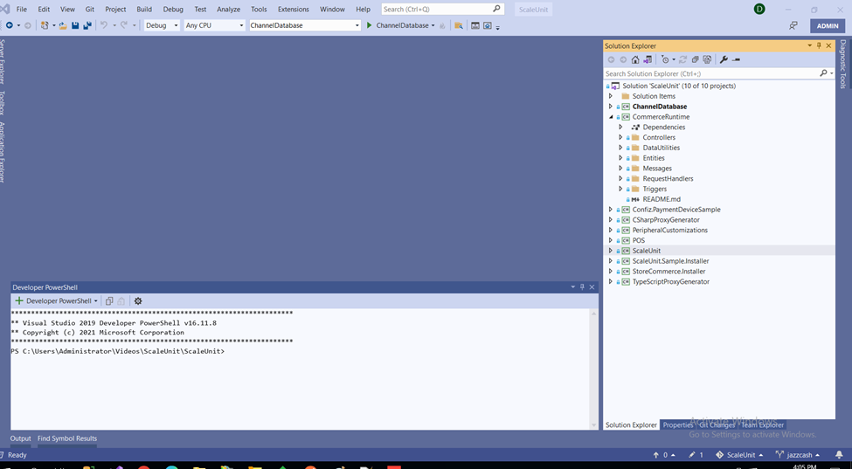This screenshot has height=469, width=852.
Task: Switch views icon in Solution Explorer toolbar
Action: point(648,59)
